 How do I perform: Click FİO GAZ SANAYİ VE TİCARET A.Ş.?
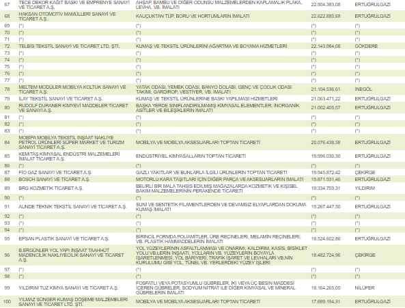(x=55, y=173)
